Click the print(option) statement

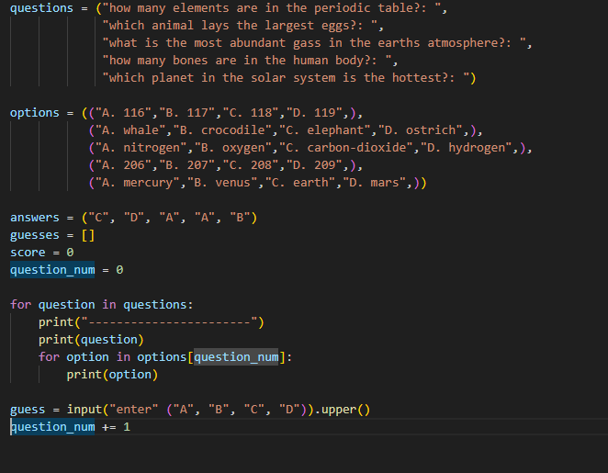pos(112,375)
